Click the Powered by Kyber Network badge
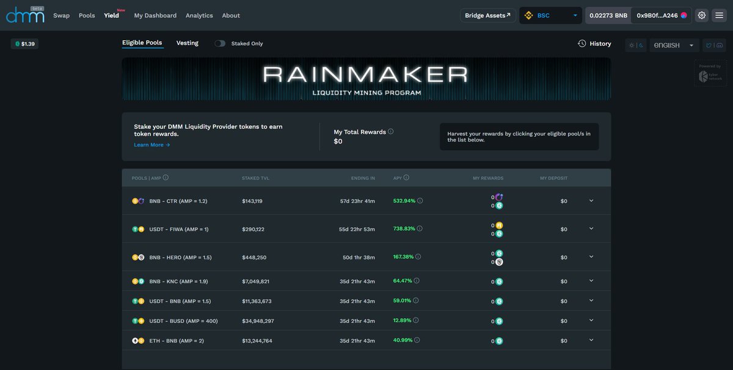The width and height of the screenshot is (733, 370). coord(710,73)
